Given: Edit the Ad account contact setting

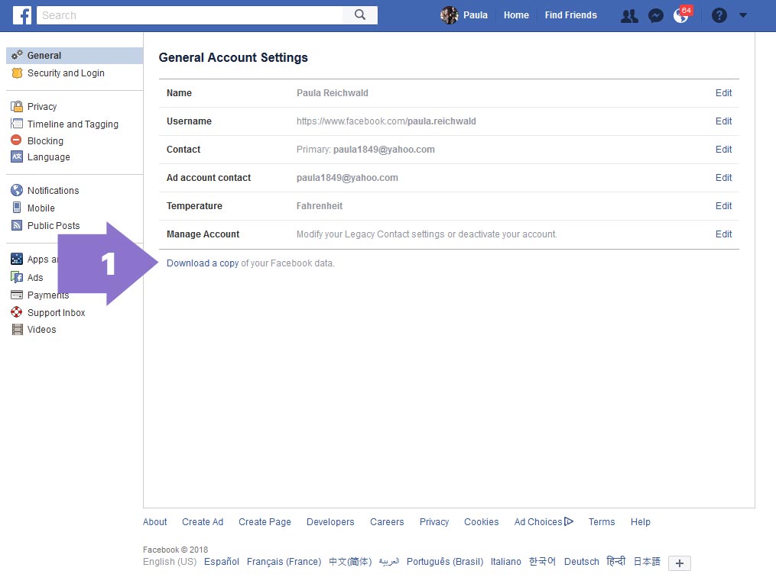Looking at the screenshot, I should tap(723, 177).
